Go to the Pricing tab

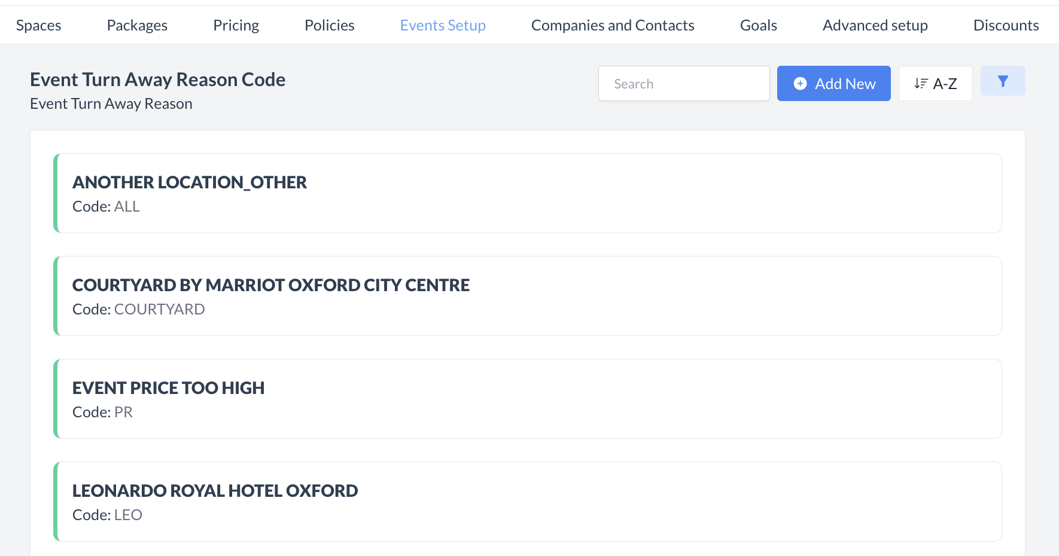[x=236, y=25]
